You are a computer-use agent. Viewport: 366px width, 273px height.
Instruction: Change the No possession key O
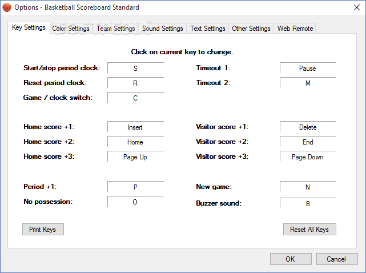click(136, 202)
